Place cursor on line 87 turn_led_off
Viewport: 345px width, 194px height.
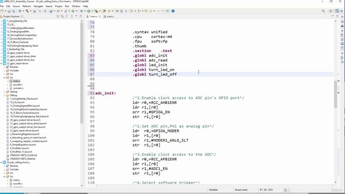point(163,74)
